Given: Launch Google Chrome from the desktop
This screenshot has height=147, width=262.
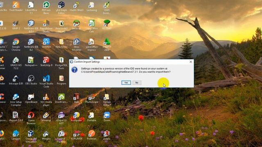Looking at the screenshot, I should [16, 45].
